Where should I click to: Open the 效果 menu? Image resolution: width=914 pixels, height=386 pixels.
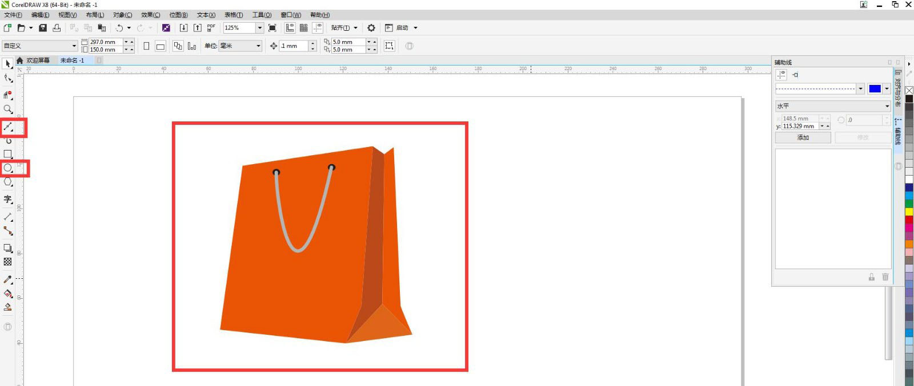point(151,15)
